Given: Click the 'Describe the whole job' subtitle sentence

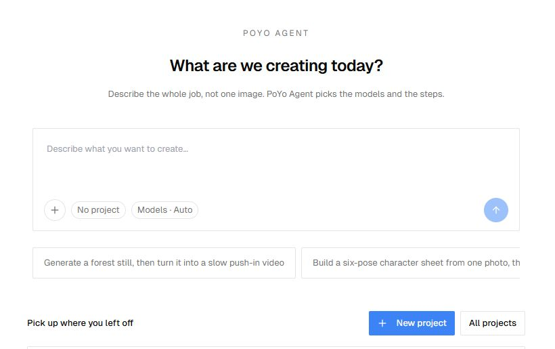Looking at the screenshot, I should click(x=186, y=94).
